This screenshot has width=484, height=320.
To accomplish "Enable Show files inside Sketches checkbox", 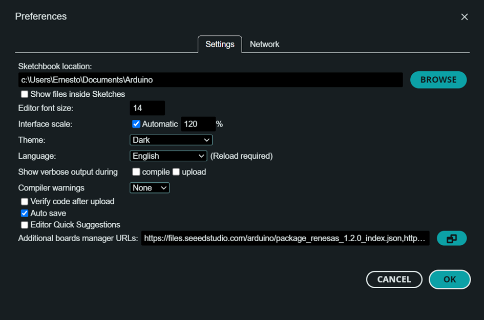I will pos(25,94).
